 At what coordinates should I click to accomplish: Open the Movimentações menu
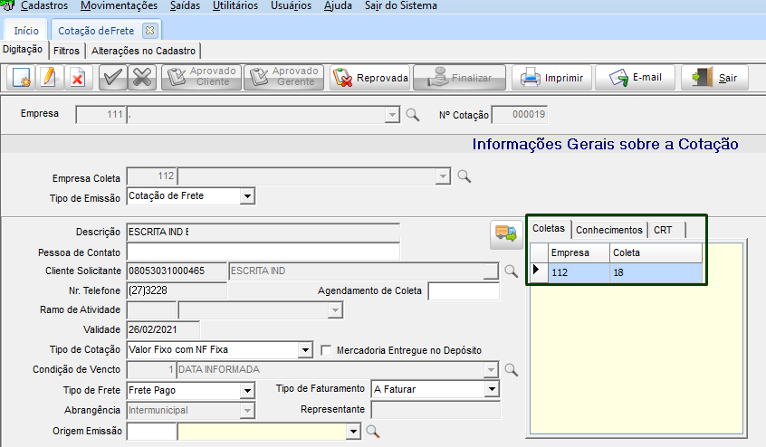pyautogui.click(x=119, y=5)
